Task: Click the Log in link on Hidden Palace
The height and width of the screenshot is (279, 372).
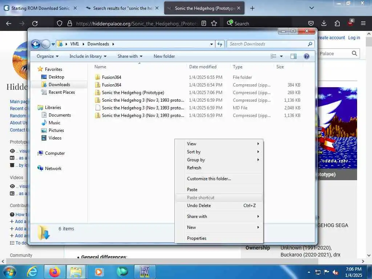Action: point(354,38)
